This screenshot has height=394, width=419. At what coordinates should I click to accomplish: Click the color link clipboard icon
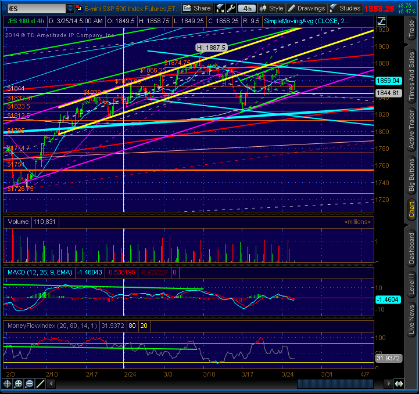coord(79,9)
